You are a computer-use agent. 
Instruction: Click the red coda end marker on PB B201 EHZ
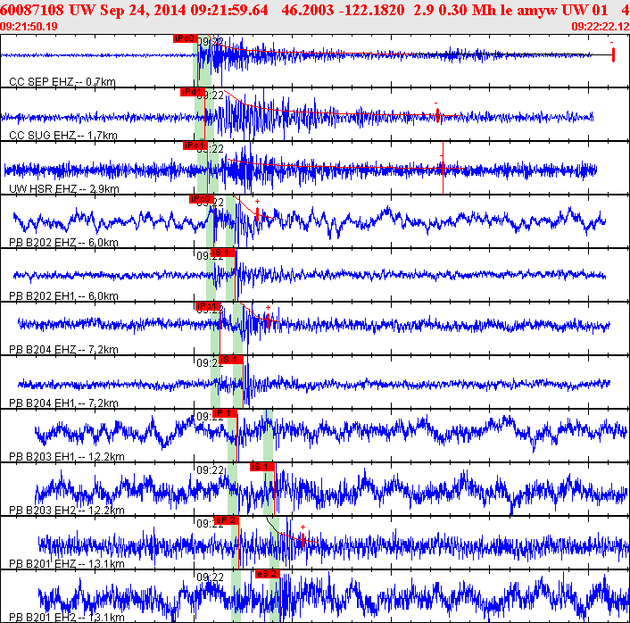click(x=303, y=540)
